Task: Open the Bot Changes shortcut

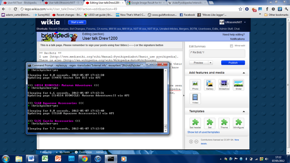Action: click(77, 29)
